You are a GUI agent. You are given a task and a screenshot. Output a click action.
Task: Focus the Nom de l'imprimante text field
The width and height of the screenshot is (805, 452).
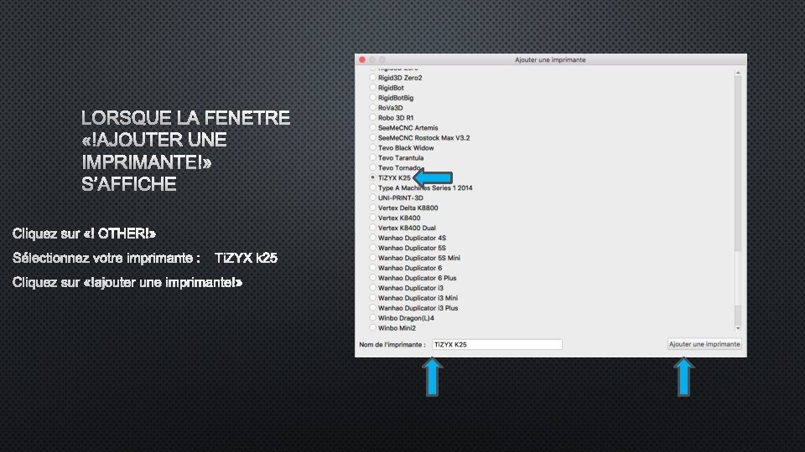497,344
